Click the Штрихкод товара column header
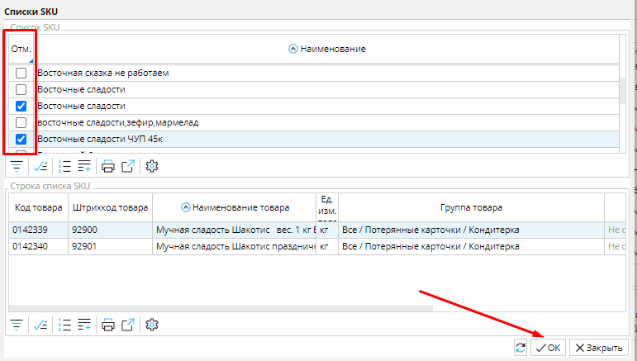The image size is (637, 361). tap(110, 207)
